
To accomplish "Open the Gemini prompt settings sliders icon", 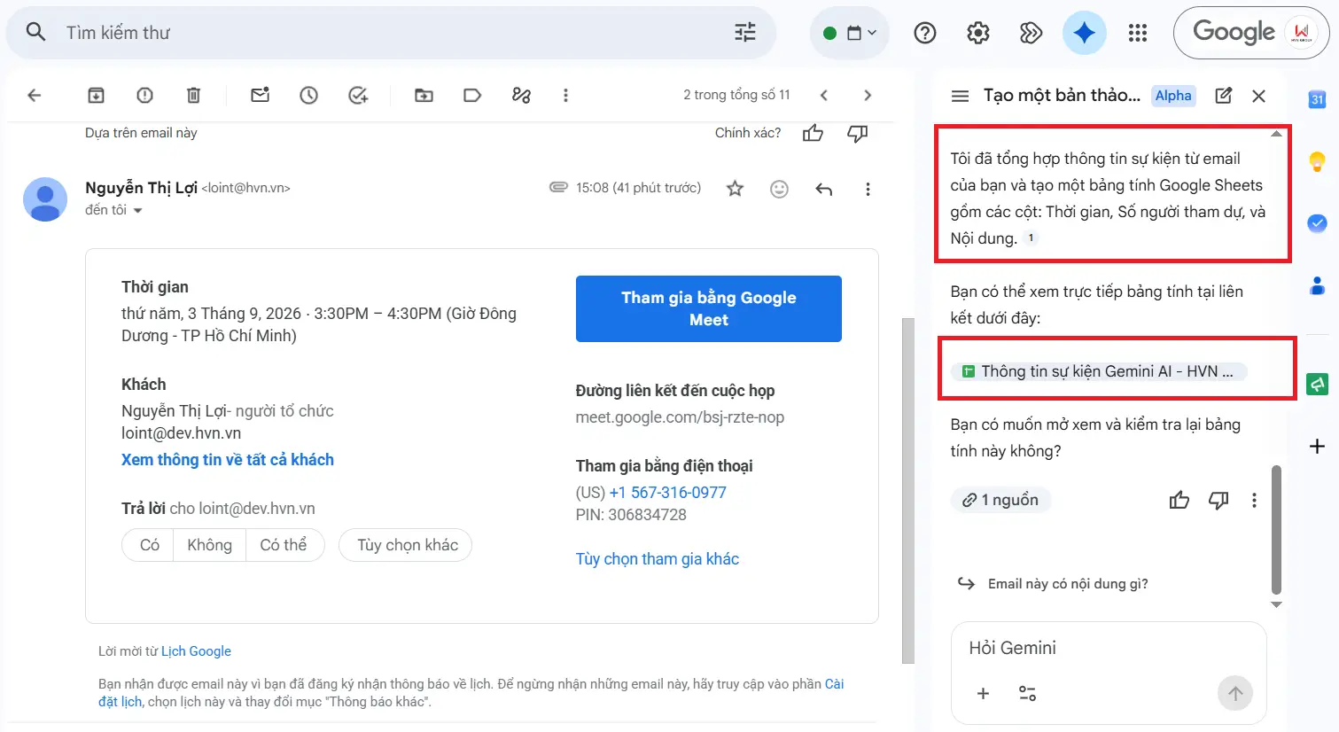I will click(x=1027, y=694).
